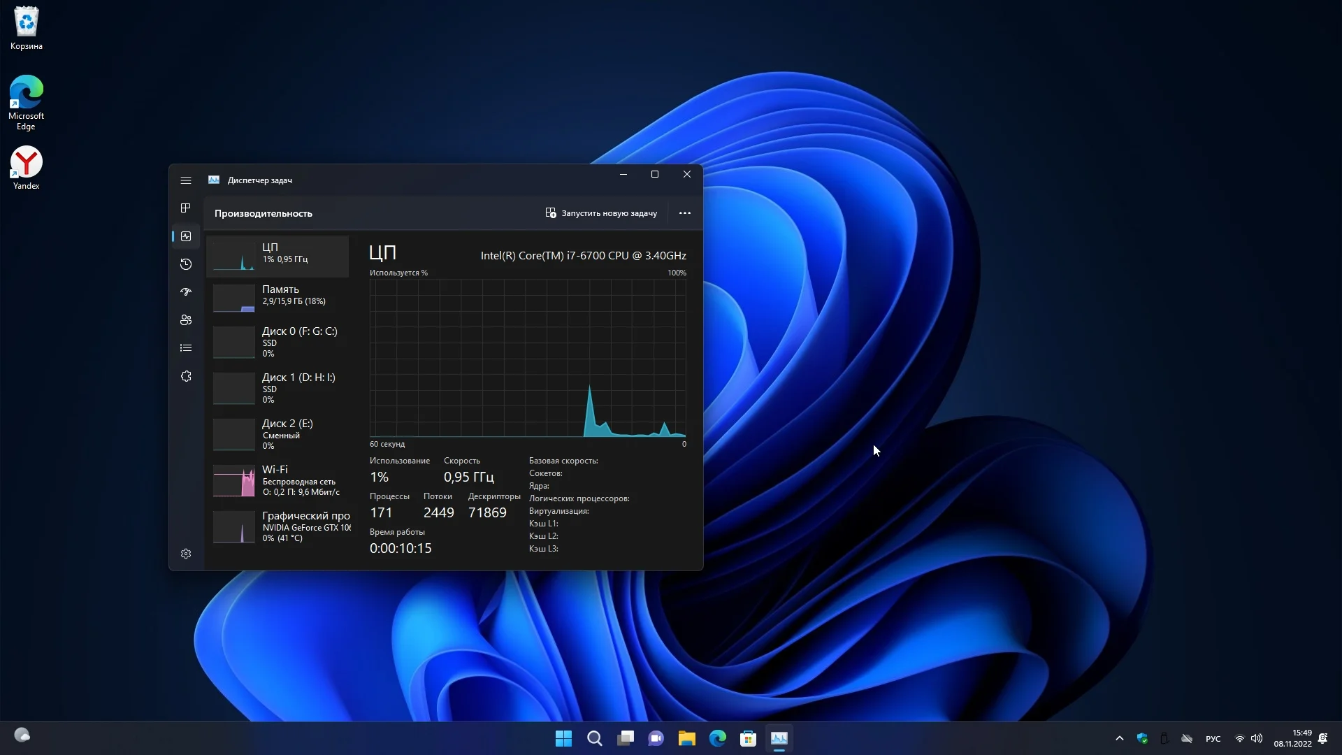Viewport: 1342px width, 755px height.
Task: Select Диск 2 (E:) removable item
Action: coord(278,434)
